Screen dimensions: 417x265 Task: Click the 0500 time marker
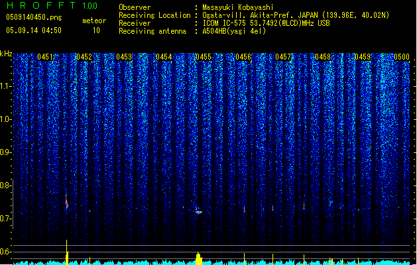tap(402, 57)
